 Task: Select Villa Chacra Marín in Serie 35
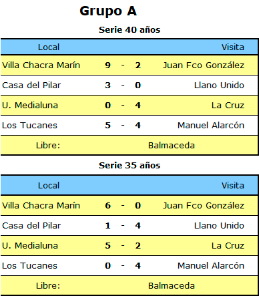coord(41,206)
